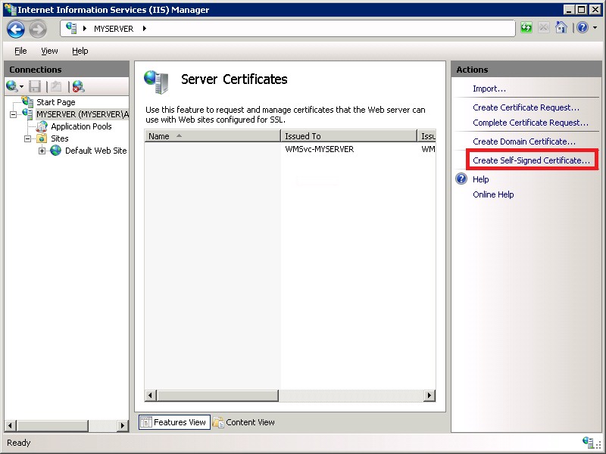The height and width of the screenshot is (454, 606).
Task: Click Create Certificate Request... link
Action: click(526, 107)
